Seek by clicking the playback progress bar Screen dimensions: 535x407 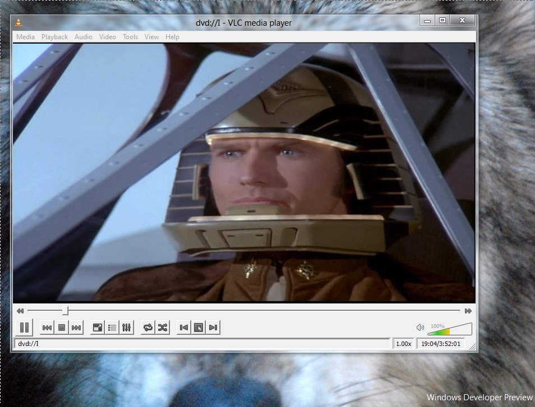[x=244, y=311]
